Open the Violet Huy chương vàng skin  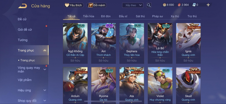click(x=160, y=85)
